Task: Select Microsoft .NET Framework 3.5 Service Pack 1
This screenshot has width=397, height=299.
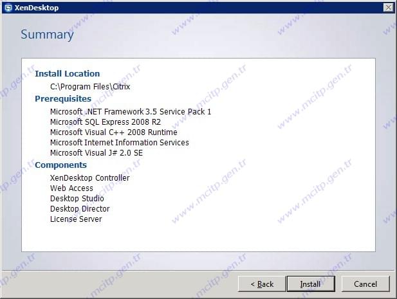Action: [131, 111]
